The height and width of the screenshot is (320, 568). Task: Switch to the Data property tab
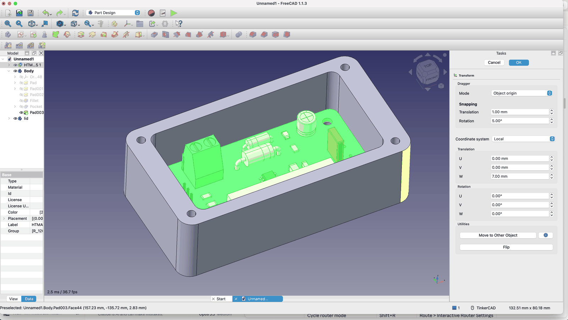(29, 299)
